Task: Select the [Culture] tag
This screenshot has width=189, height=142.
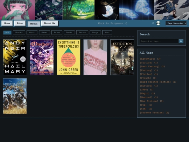Action: pos(146,63)
